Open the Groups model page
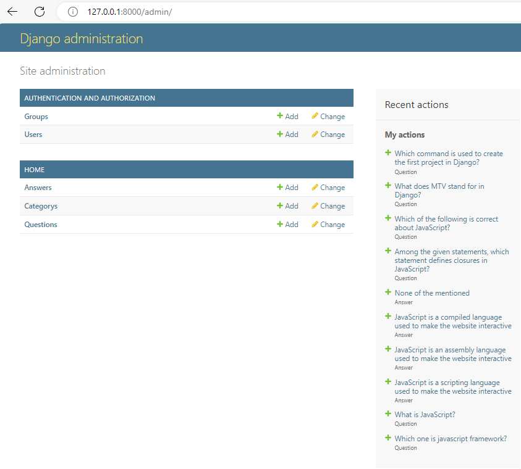This screenshot has height=469, width=521. click(35, 116)
